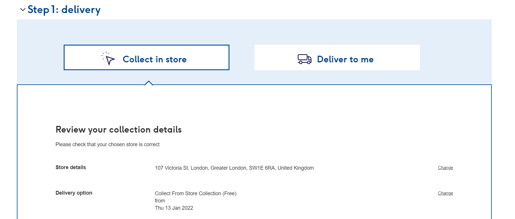Click the Review your collection details heading

point(118,129)
